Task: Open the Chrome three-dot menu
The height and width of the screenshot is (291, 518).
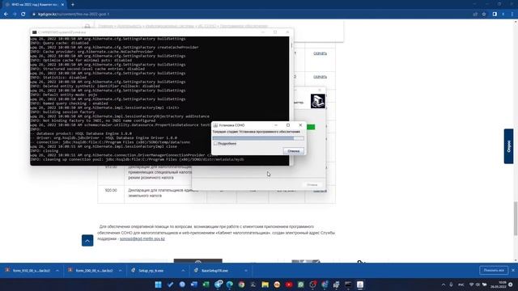Action: 512,15
